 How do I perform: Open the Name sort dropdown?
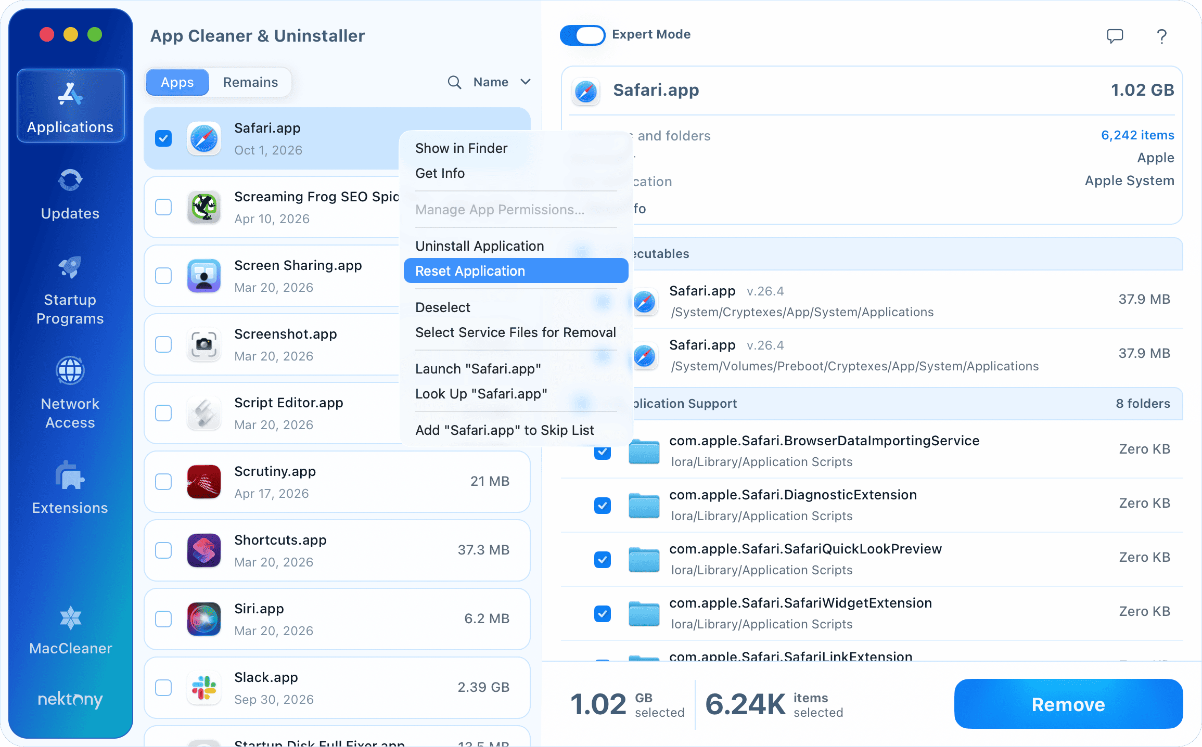pos(502,82)
